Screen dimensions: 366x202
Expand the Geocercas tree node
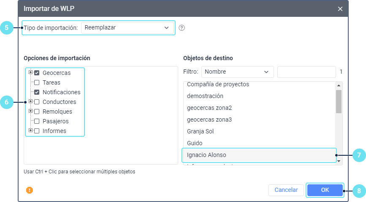30,72
